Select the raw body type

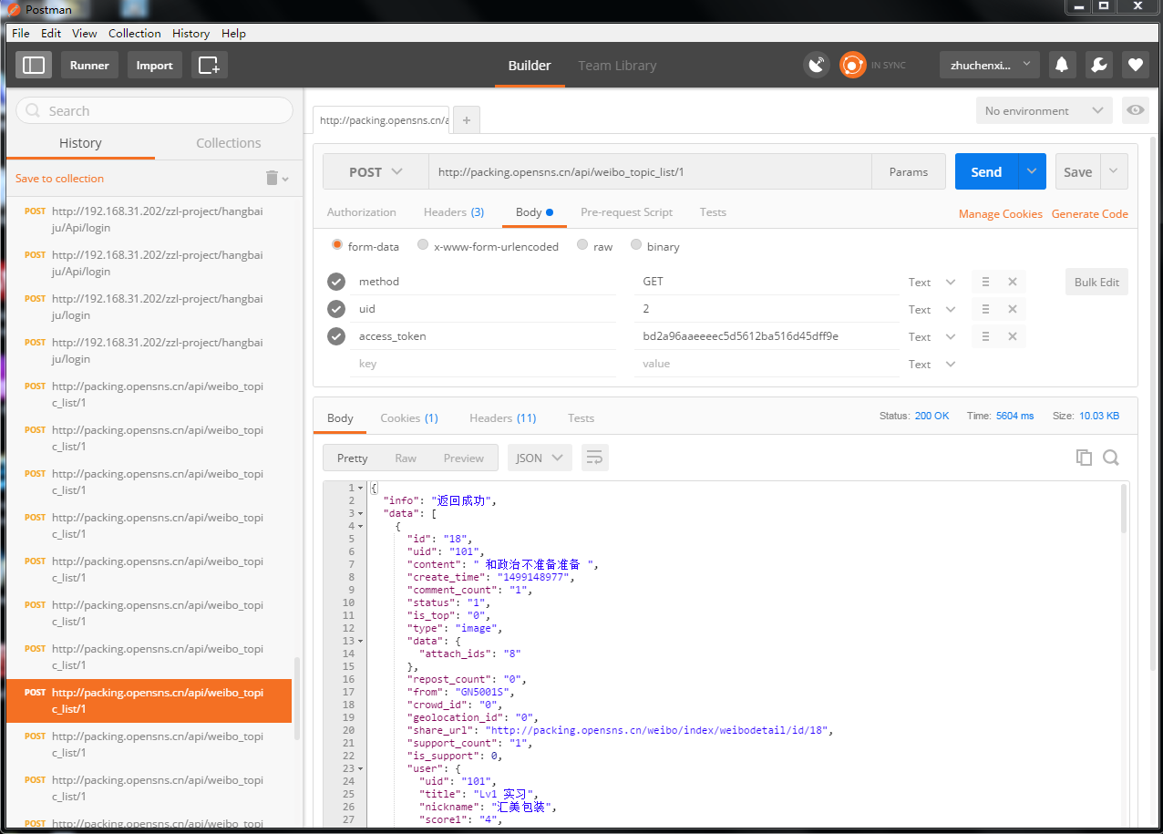(x=582, y=245)
